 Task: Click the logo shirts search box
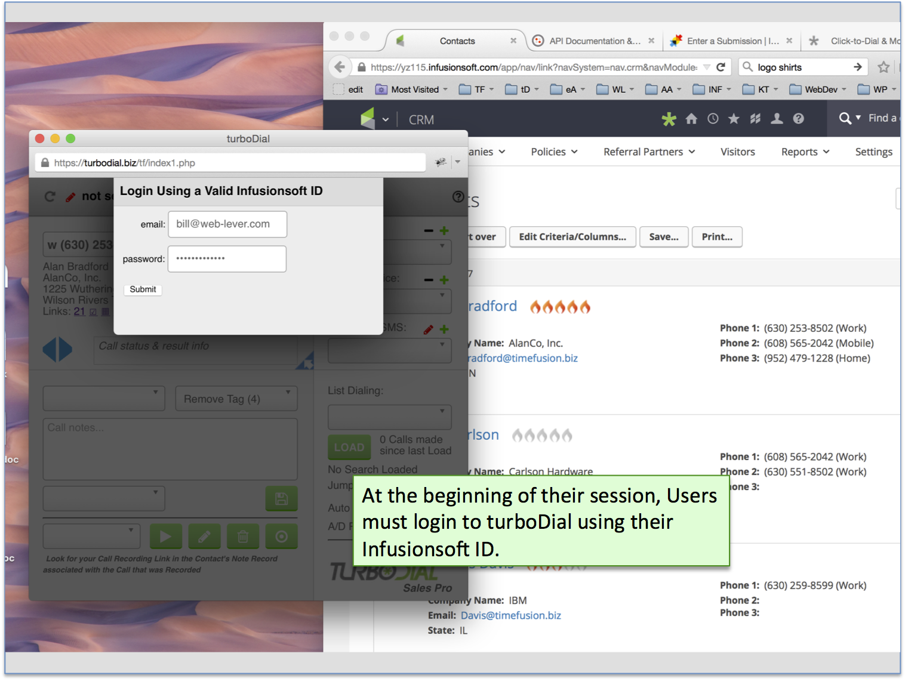pyautogui.click(x=802, y=67)
